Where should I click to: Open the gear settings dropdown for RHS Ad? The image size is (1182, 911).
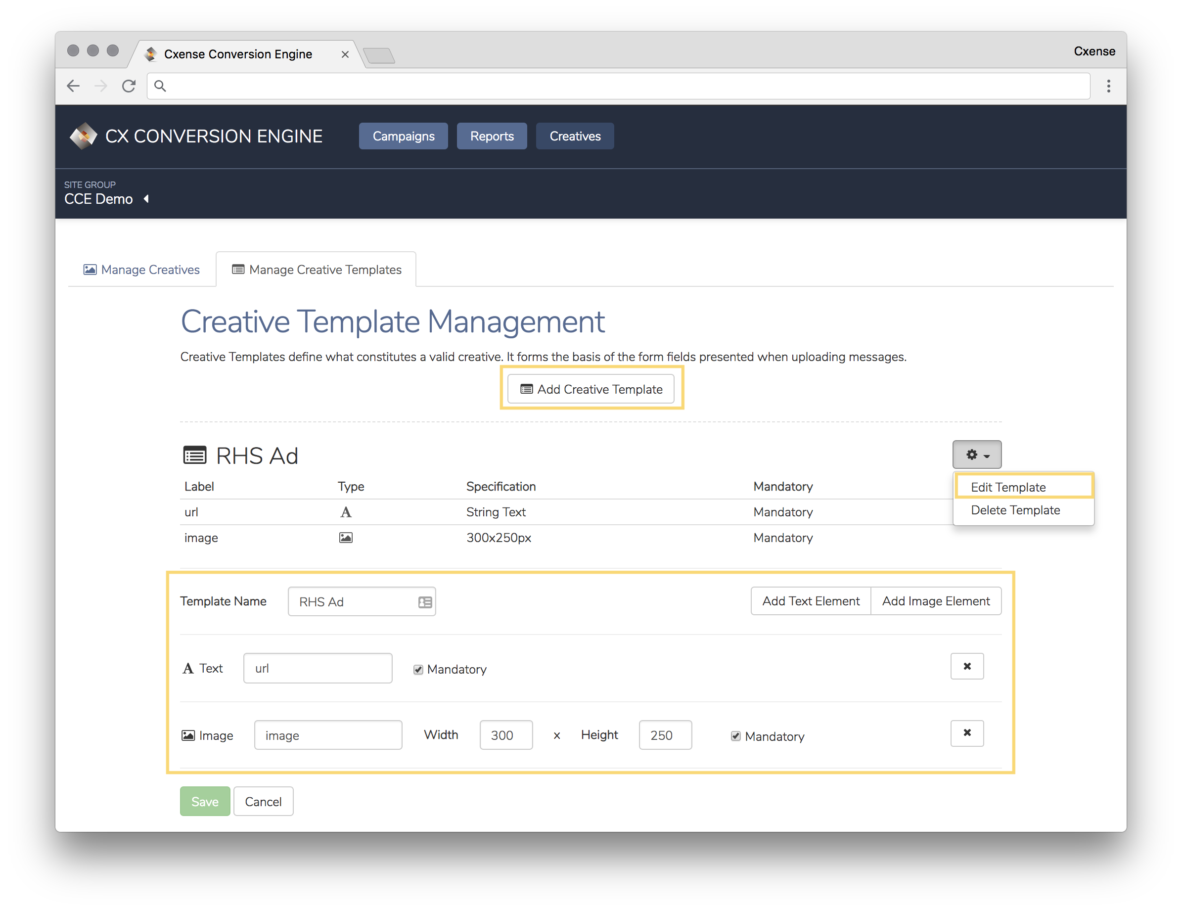tap(976, 454)
